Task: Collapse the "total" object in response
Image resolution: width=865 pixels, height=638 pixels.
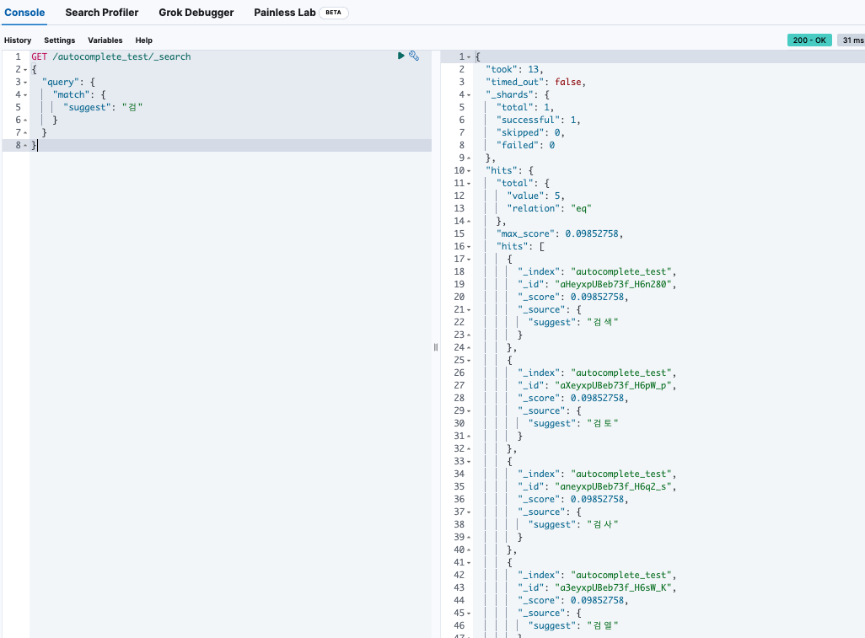Action: [x=469, y=183]
